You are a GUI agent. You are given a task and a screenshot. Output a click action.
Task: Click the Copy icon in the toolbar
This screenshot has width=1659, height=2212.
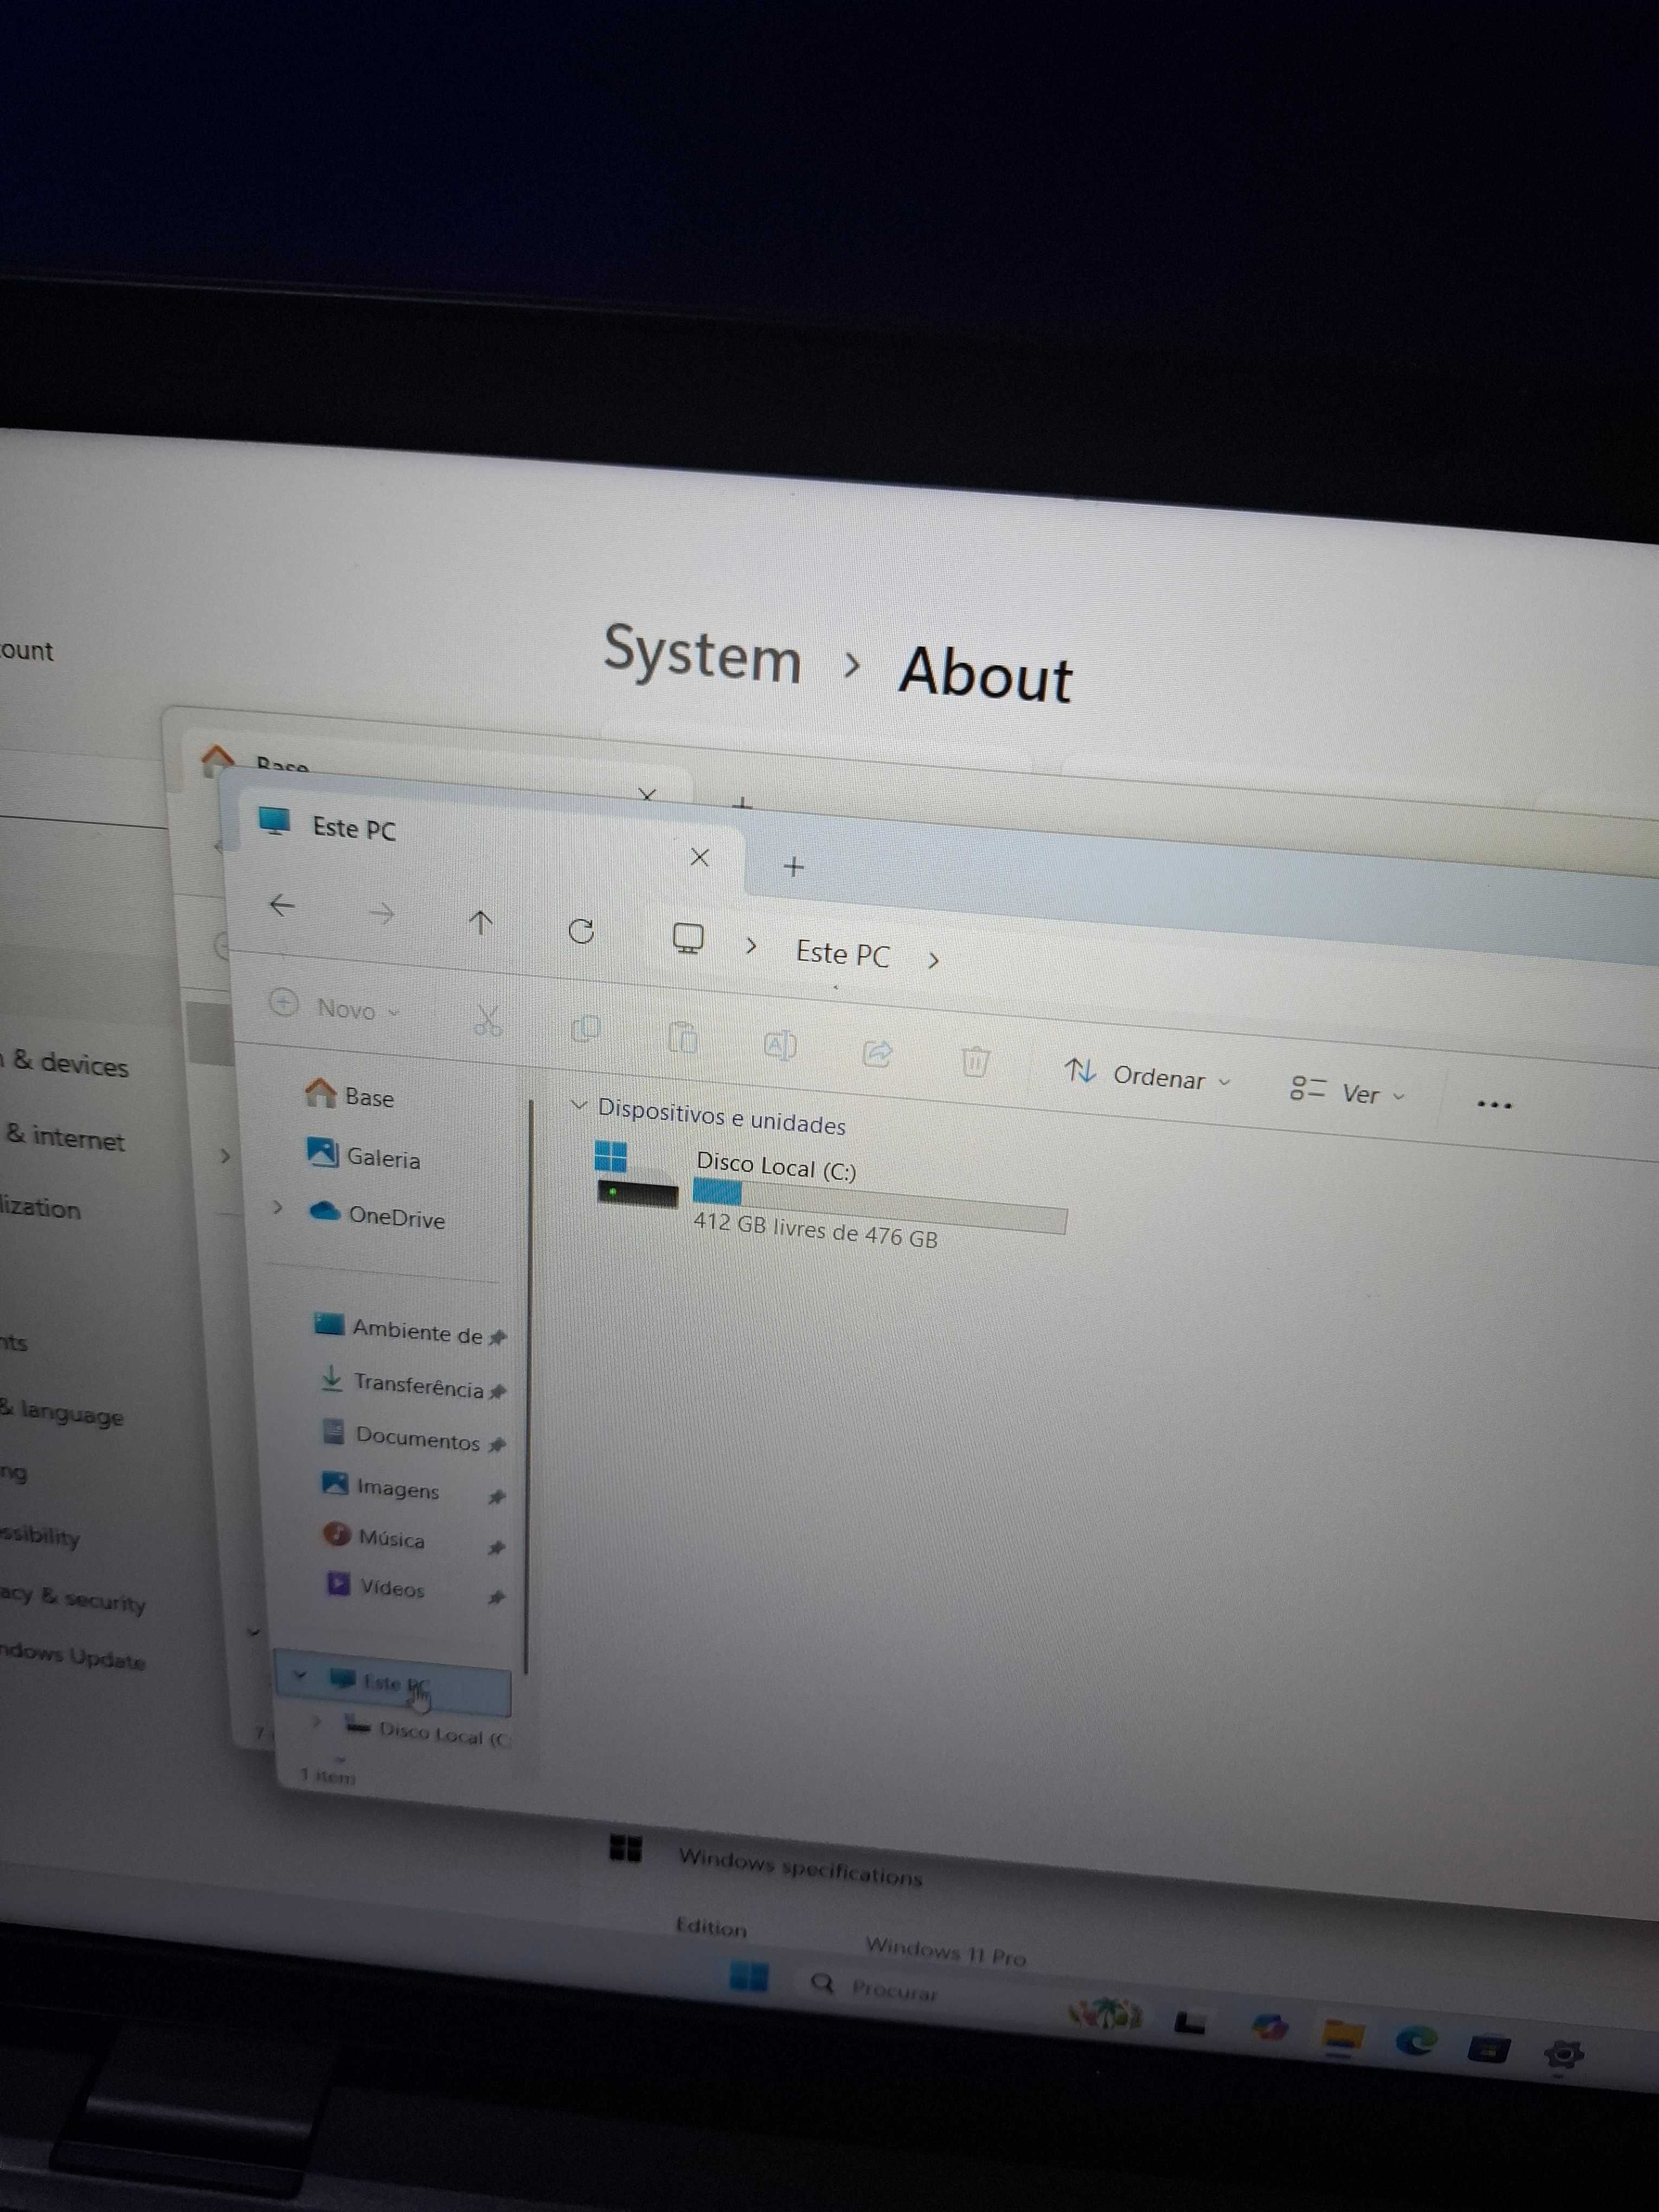point(585,1029)
